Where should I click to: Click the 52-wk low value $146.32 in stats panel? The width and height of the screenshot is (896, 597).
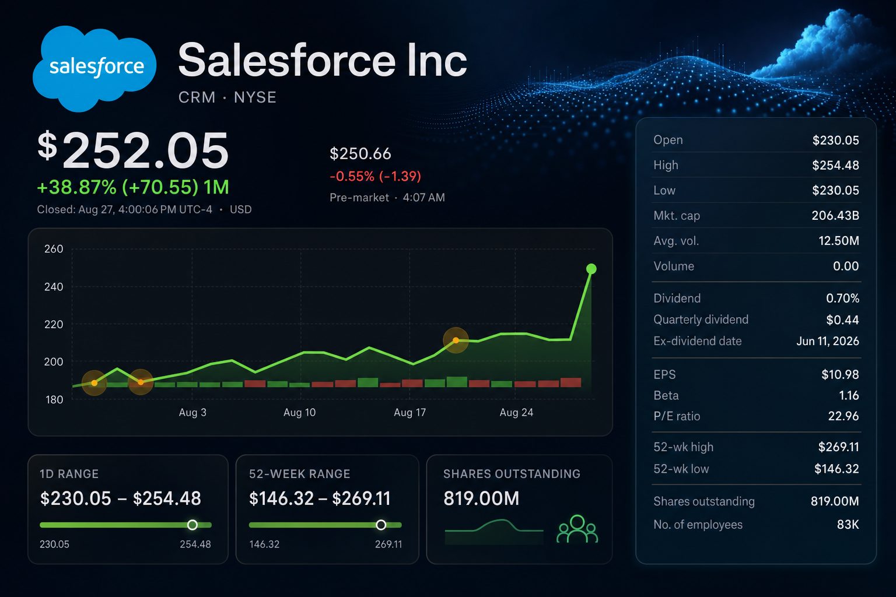click(836, 469)
